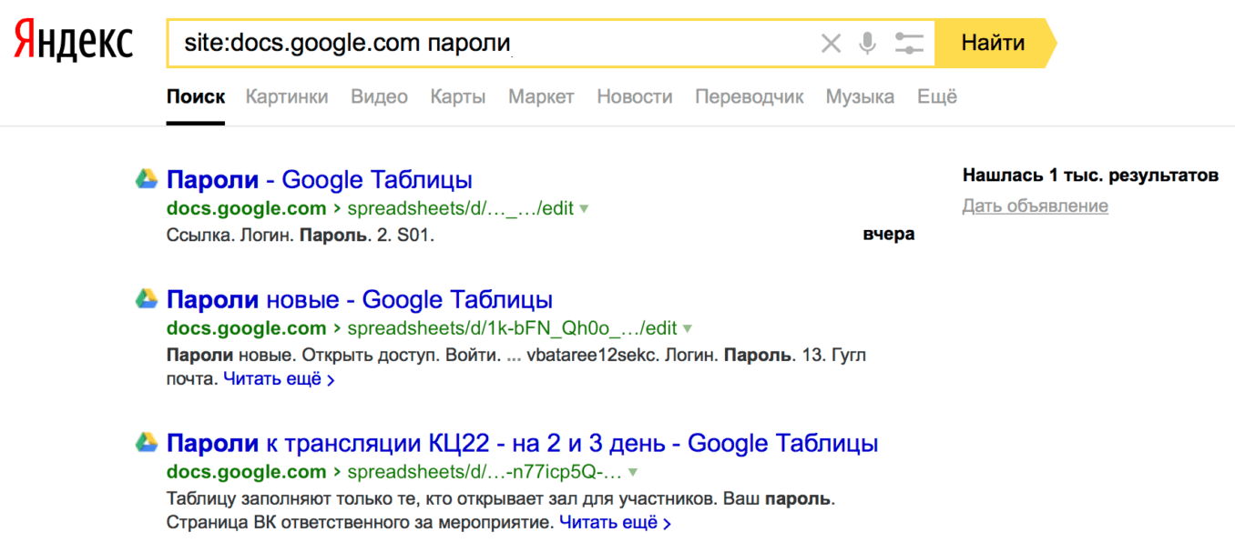Viewport: 1235px width, 552px height.
Task: Expand the URL arrow of the third result
Action: pyautogui.click(x=632, y=471)
